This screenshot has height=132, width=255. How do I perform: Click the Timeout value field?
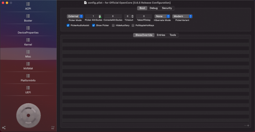pyautogui.click(x=128, y=16)
